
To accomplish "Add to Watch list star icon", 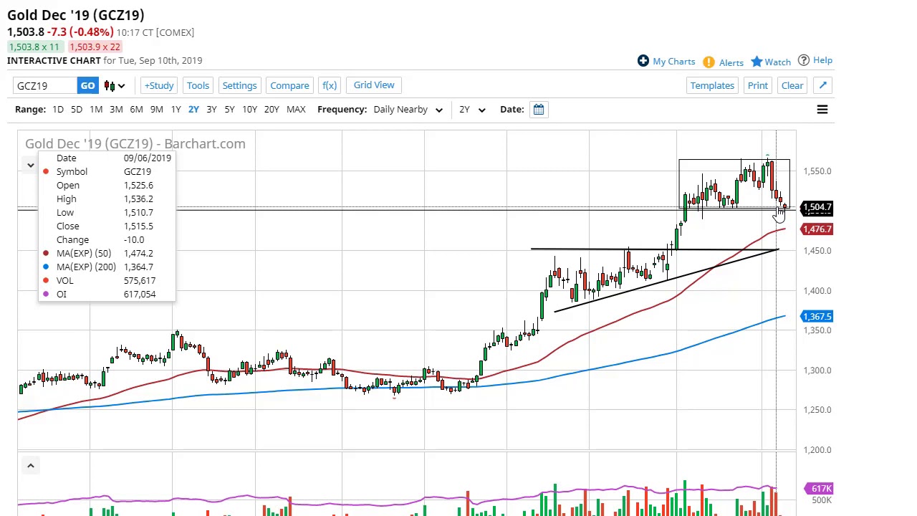I will click(x=757, y=62).
